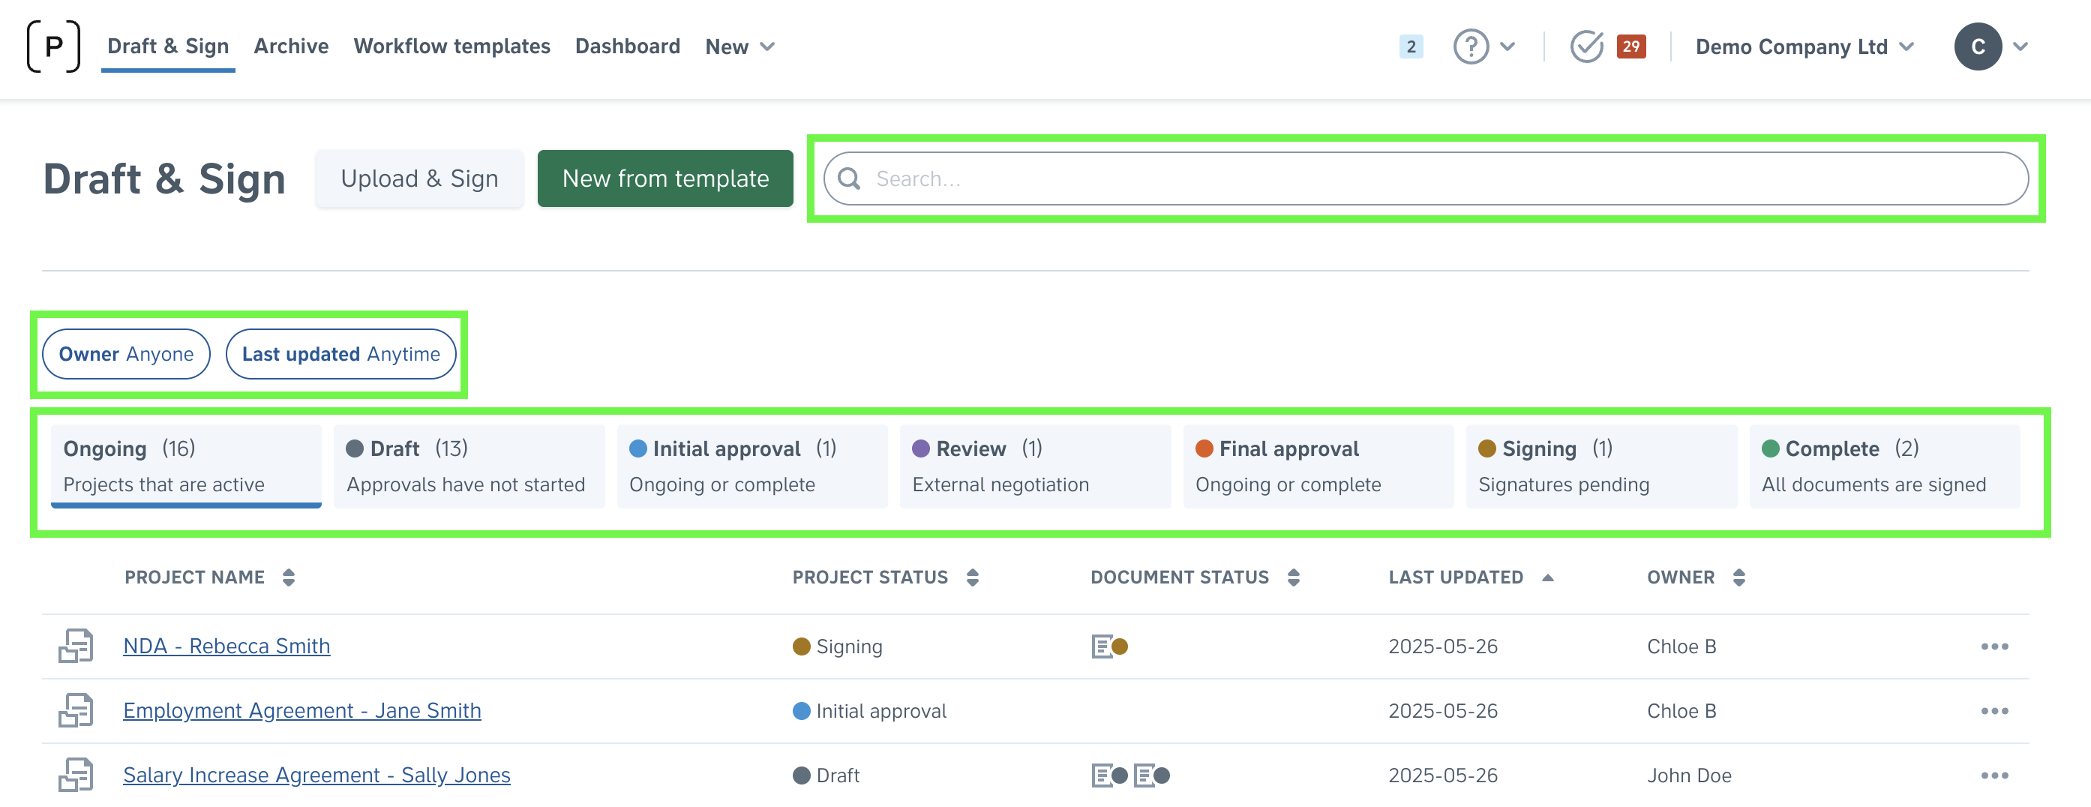The image size is (2091, 807).
Task: Click the user avatar with letter C
Action: click(x=1977, y=46)
